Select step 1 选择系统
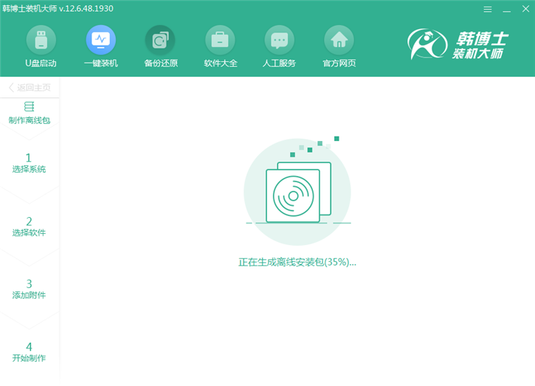 pos(29,163)
